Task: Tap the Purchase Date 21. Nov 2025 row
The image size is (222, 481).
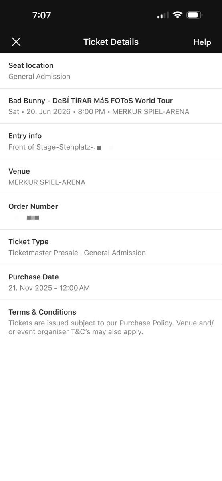Action: tap(111, 283)
